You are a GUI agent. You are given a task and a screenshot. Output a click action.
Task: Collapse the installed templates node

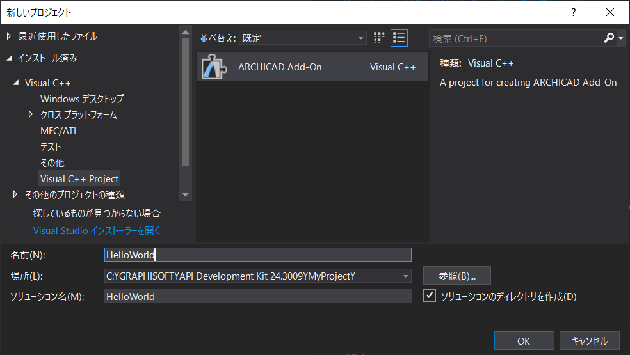point(9,58)
